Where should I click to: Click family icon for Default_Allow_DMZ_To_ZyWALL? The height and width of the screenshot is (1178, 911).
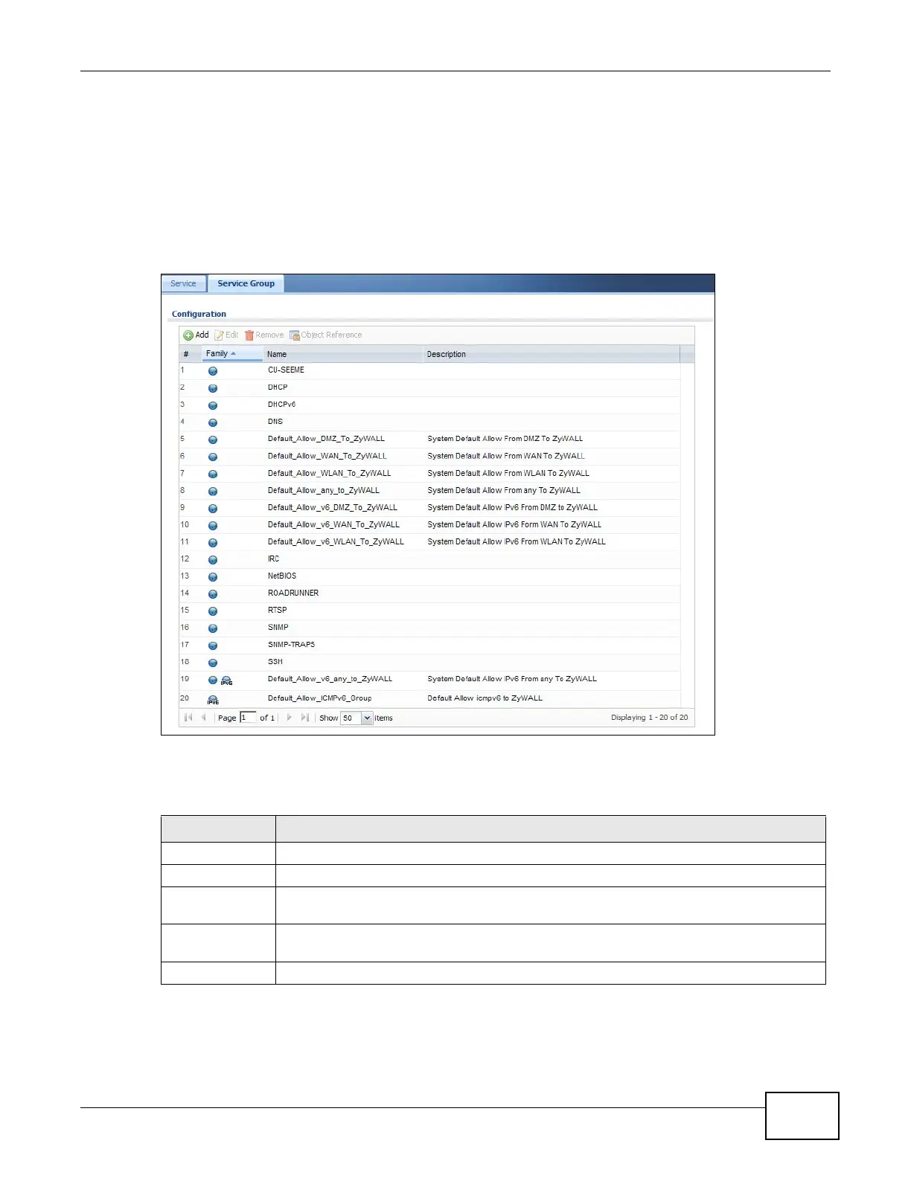[x=213, y=440]
